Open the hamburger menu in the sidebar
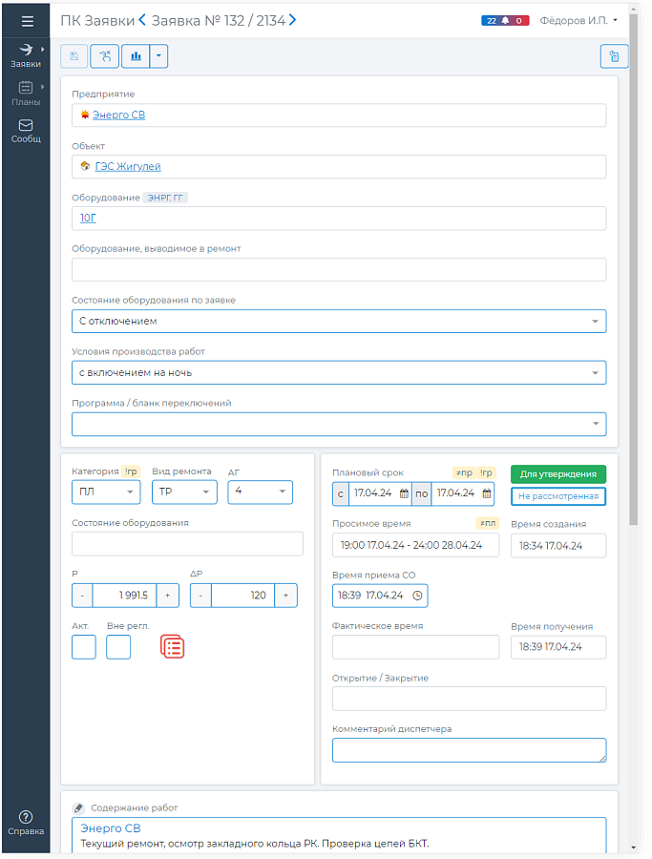652x859 pixels. 27,21
